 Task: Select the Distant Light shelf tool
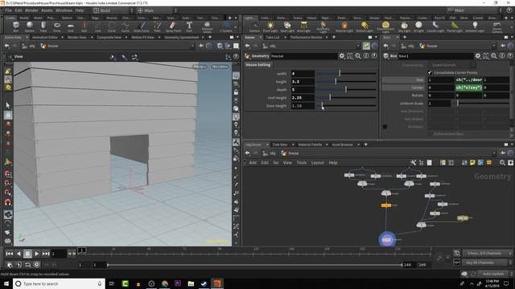point(365,26)
